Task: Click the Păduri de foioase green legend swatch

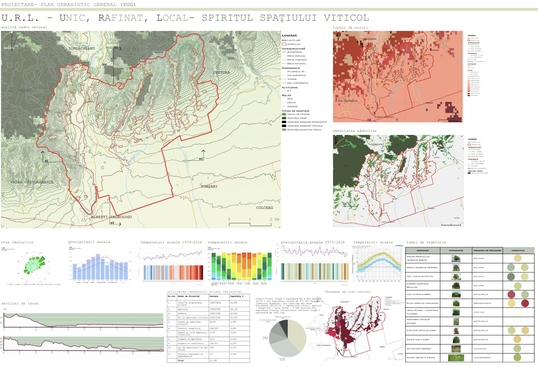Action: point(284,115)
